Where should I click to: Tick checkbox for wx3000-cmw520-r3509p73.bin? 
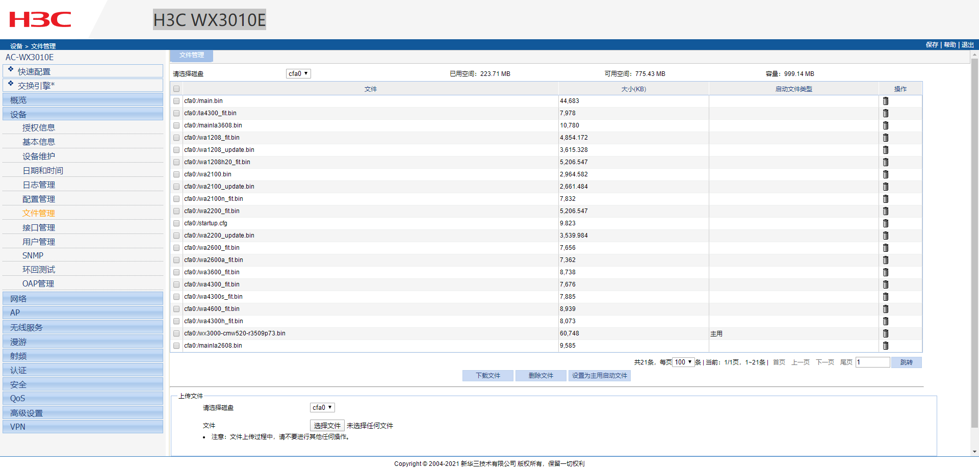point(176,333)
